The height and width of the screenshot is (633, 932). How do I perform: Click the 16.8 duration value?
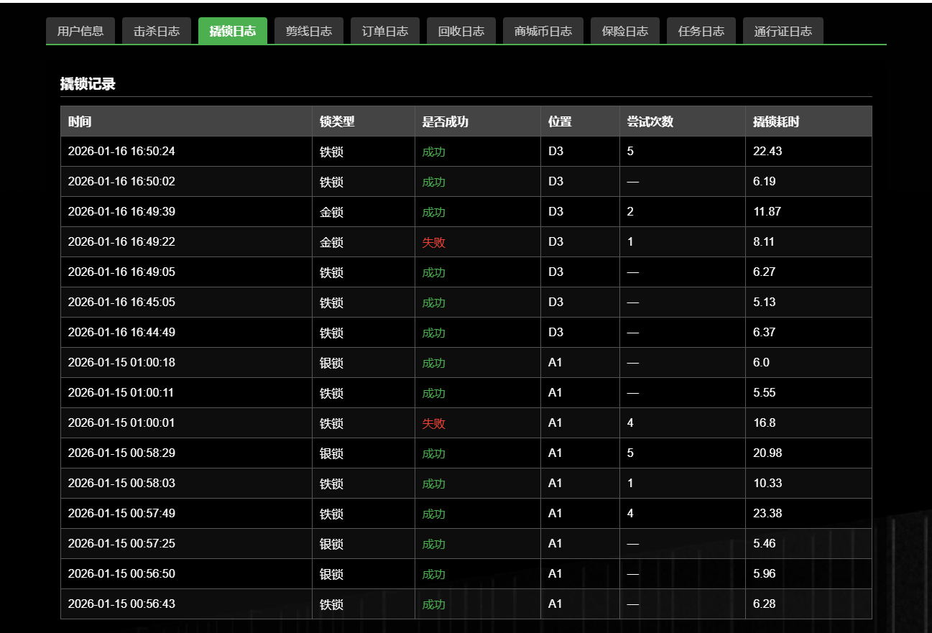click(765, 423)
